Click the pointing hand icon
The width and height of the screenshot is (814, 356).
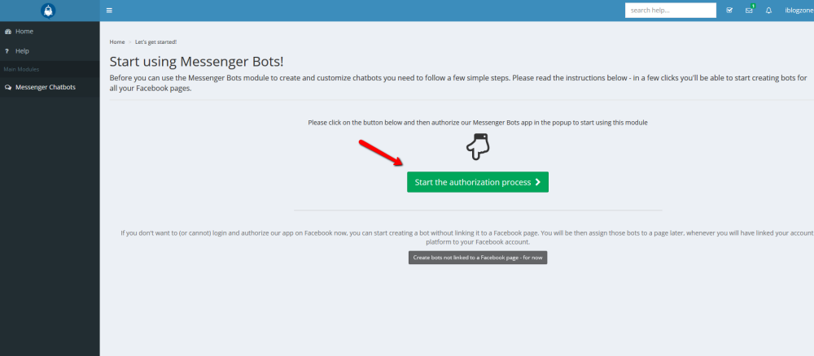click(478, 146)
